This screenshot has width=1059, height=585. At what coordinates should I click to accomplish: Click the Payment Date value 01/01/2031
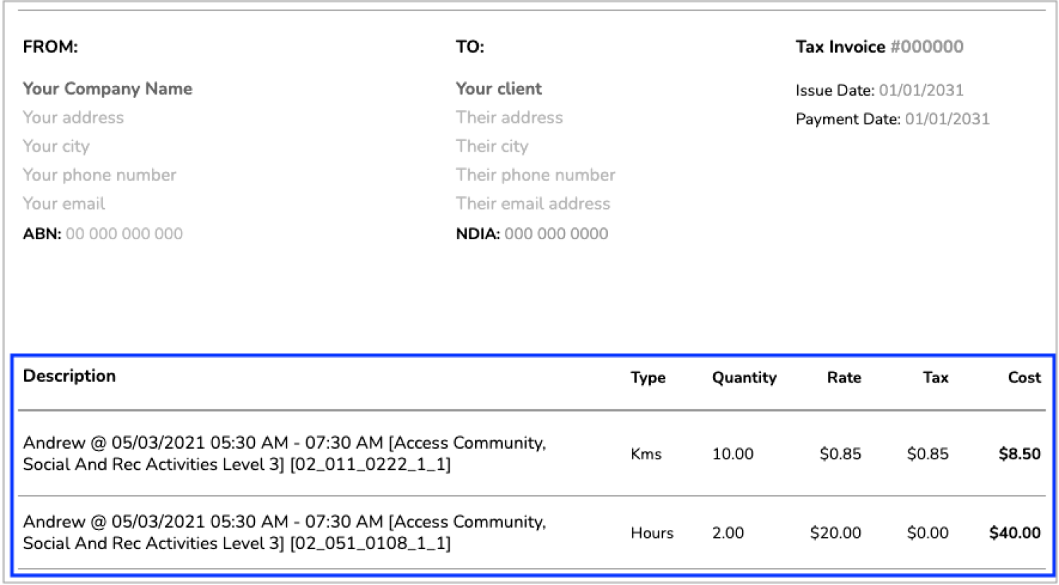947,119
